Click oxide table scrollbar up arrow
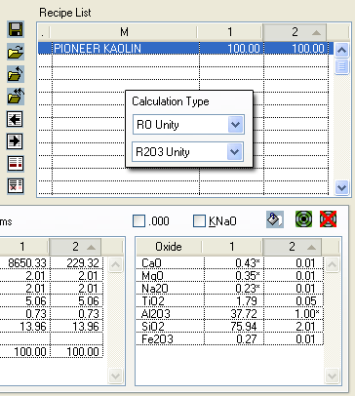Image resolution: width=355 pixels, height=396 pixels. [332, 264]
